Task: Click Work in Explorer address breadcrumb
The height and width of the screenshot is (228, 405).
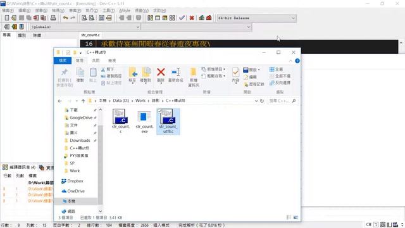Action: pos(140,101)
